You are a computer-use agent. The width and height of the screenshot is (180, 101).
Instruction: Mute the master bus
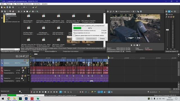tap(171, 17)
